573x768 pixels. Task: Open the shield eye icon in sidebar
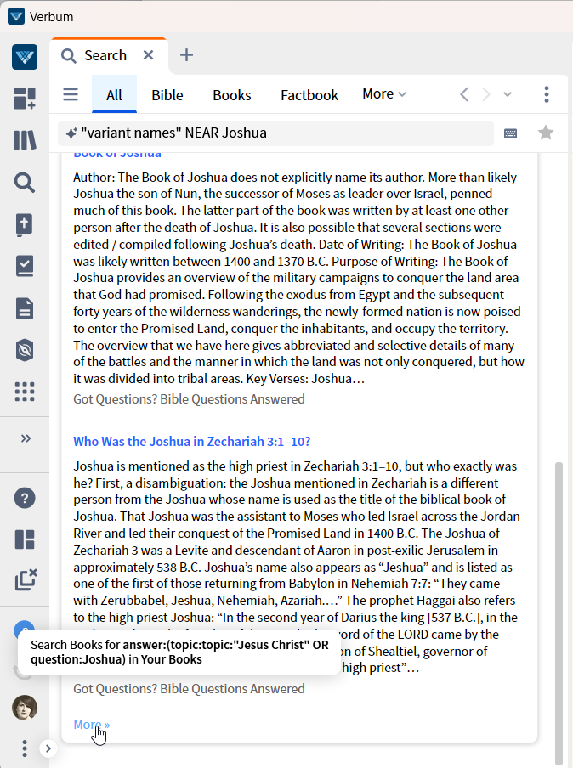point(25,350)
